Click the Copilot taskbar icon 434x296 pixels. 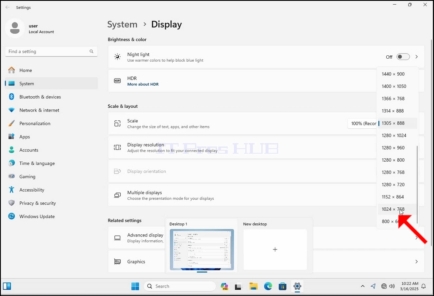click(225, 286)
